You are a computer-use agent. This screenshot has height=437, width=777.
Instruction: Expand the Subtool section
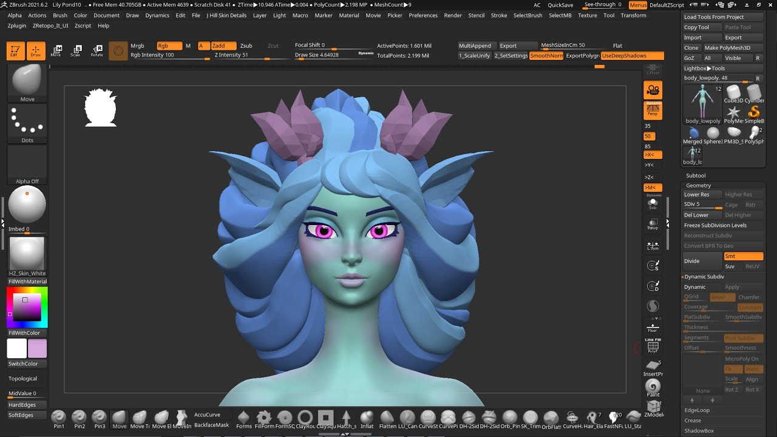(x=696, y=175)
